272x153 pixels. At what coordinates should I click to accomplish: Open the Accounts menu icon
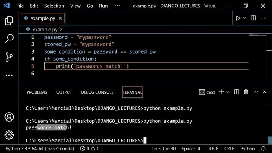coord(9,117)
